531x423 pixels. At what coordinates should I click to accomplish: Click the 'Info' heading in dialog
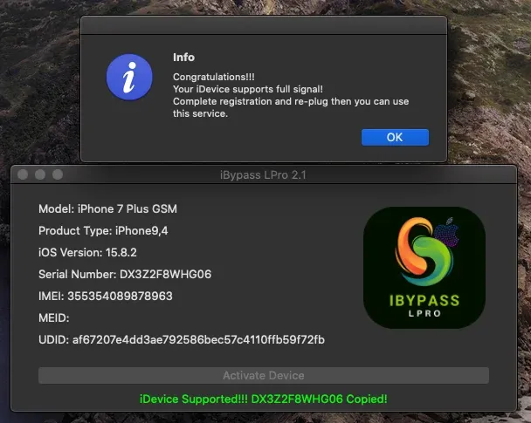[184, 58]
